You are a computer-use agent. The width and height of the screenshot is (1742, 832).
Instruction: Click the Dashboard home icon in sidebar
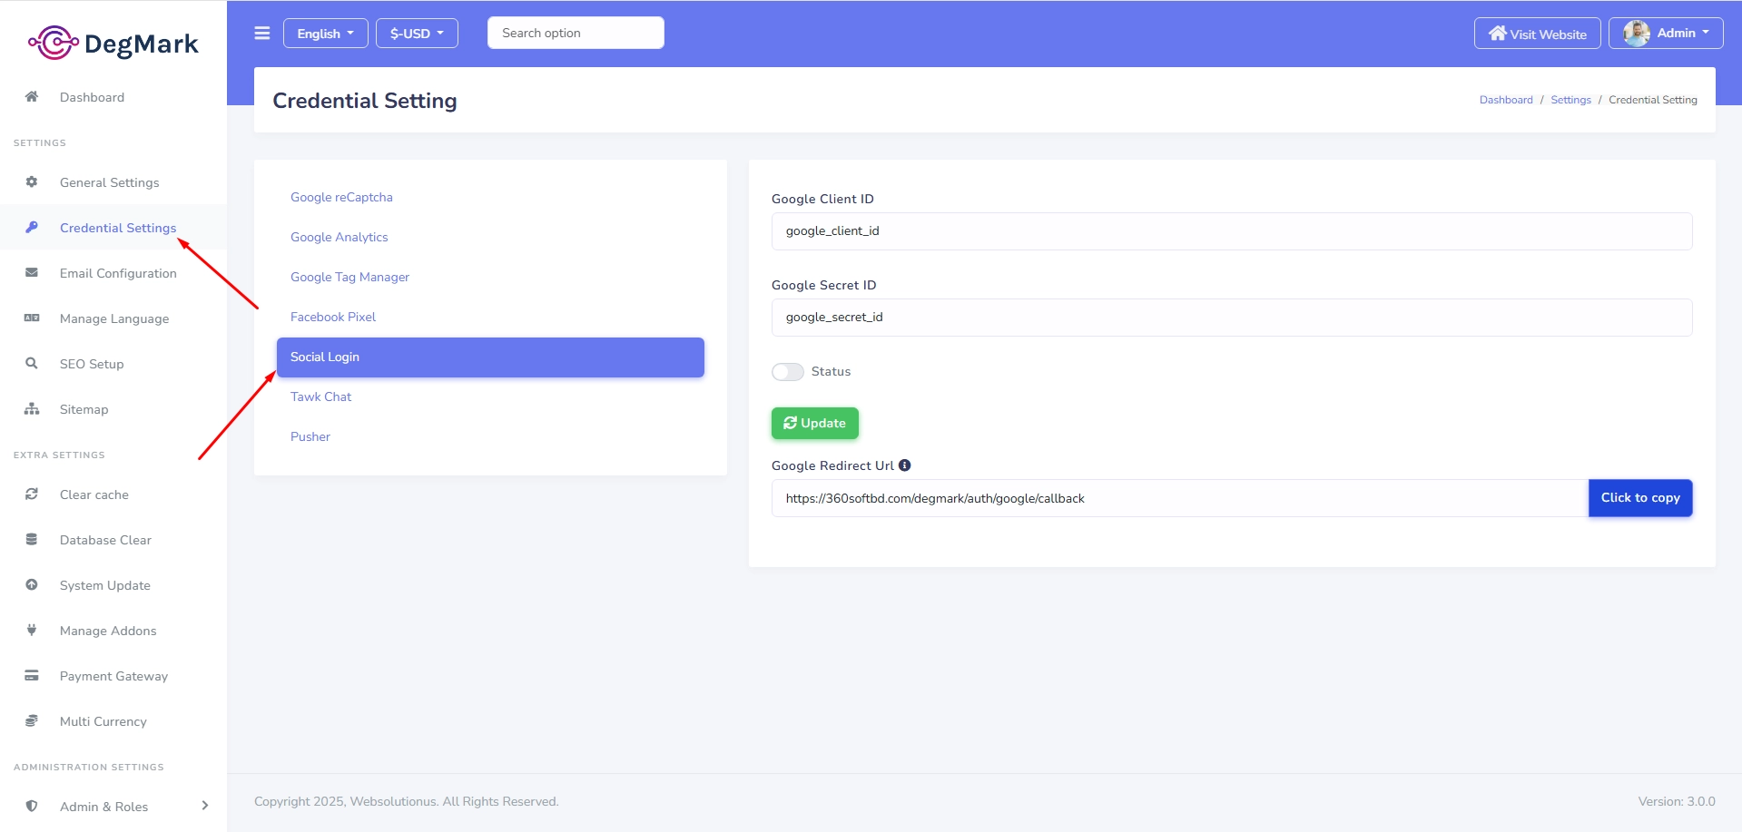click(32, 96)
